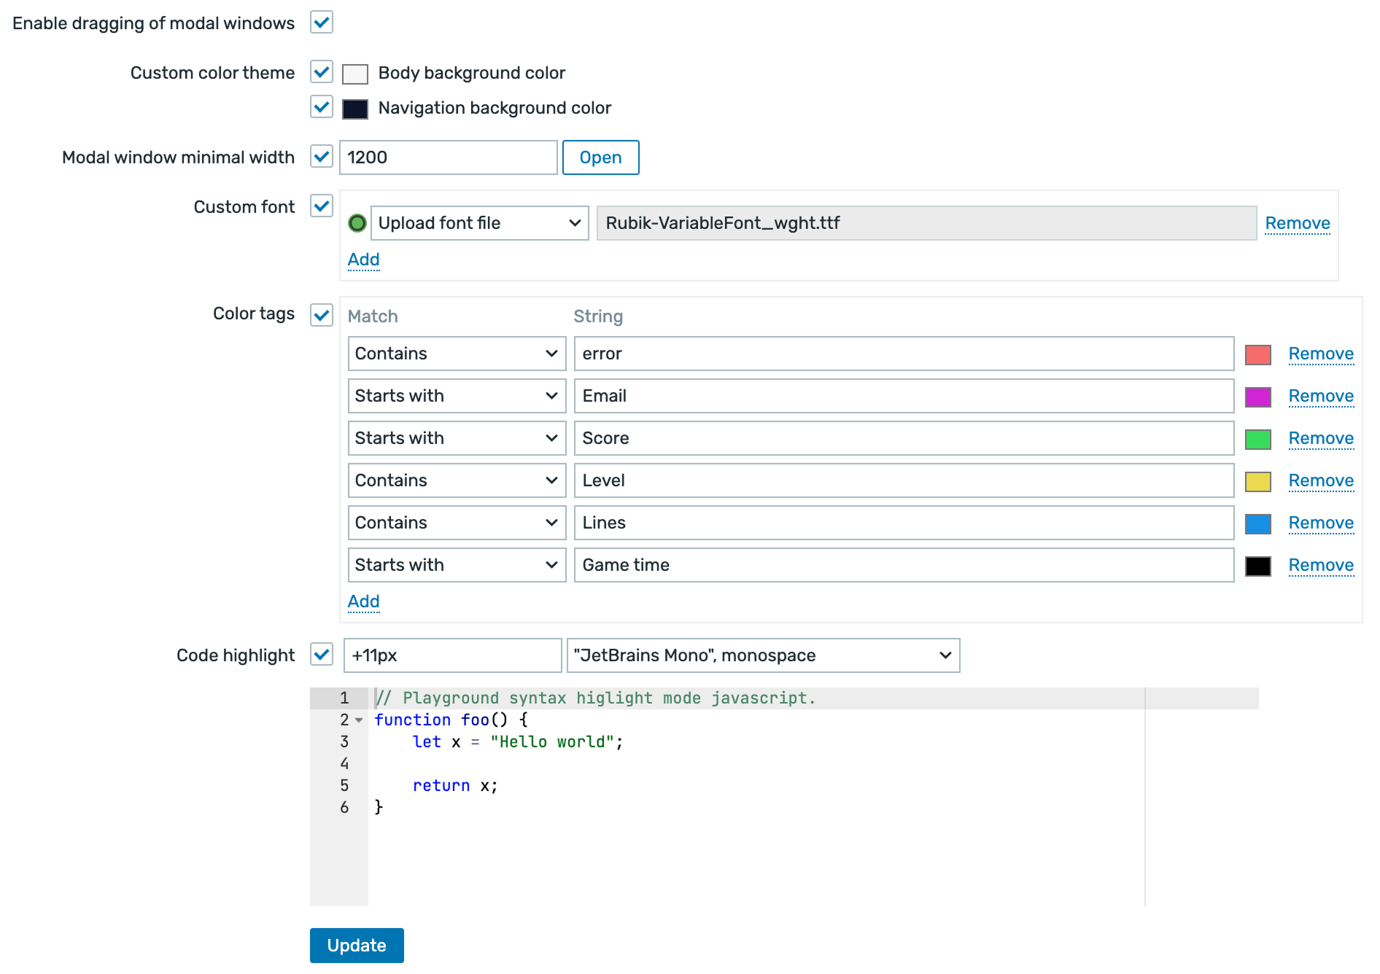Expand the JetBrains Mono font family dropdown

click(763, 655)
